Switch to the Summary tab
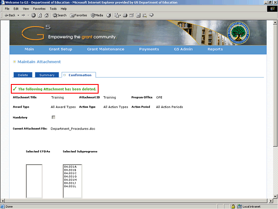The width and height of the screenshot is (278, 209). (47, 75)
